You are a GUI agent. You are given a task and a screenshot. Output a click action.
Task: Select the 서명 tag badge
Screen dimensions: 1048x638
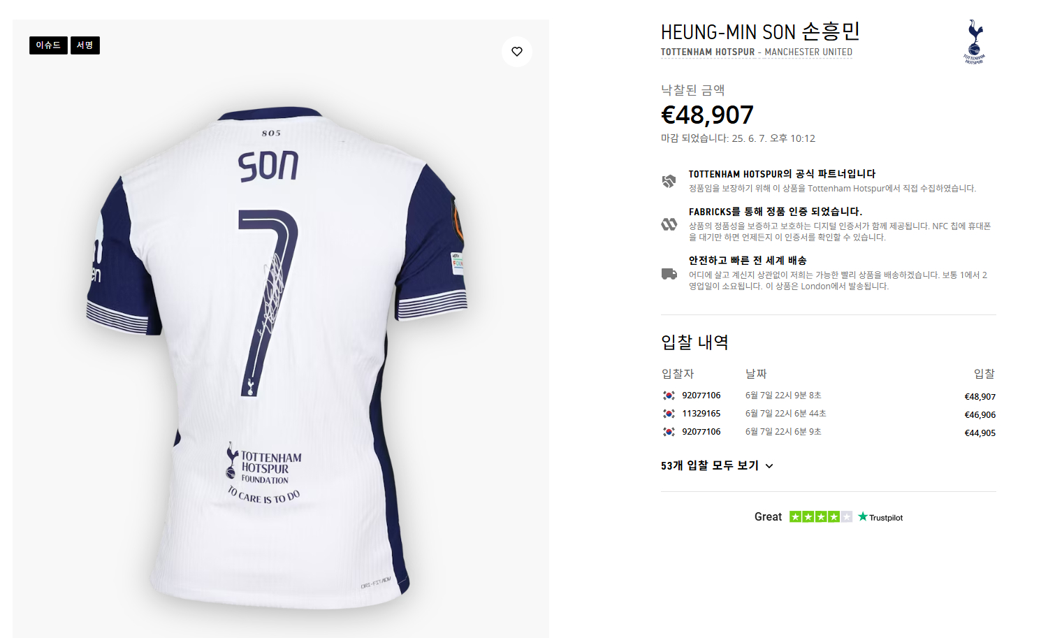click(x=85, y=45)
